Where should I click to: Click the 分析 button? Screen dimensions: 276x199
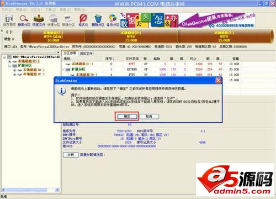(x=71, y=155)
